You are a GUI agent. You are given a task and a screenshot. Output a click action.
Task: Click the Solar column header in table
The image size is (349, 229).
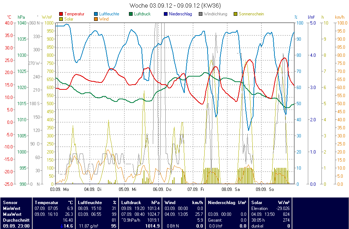pyautogui.click(x=258, y=203)
